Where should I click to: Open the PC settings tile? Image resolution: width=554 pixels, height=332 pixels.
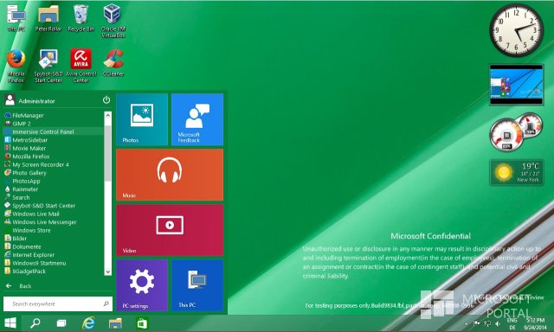[x=142, y=285]
